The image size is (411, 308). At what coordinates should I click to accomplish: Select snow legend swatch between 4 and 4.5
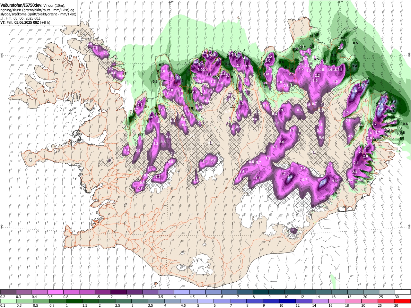[x=182, y=292]
